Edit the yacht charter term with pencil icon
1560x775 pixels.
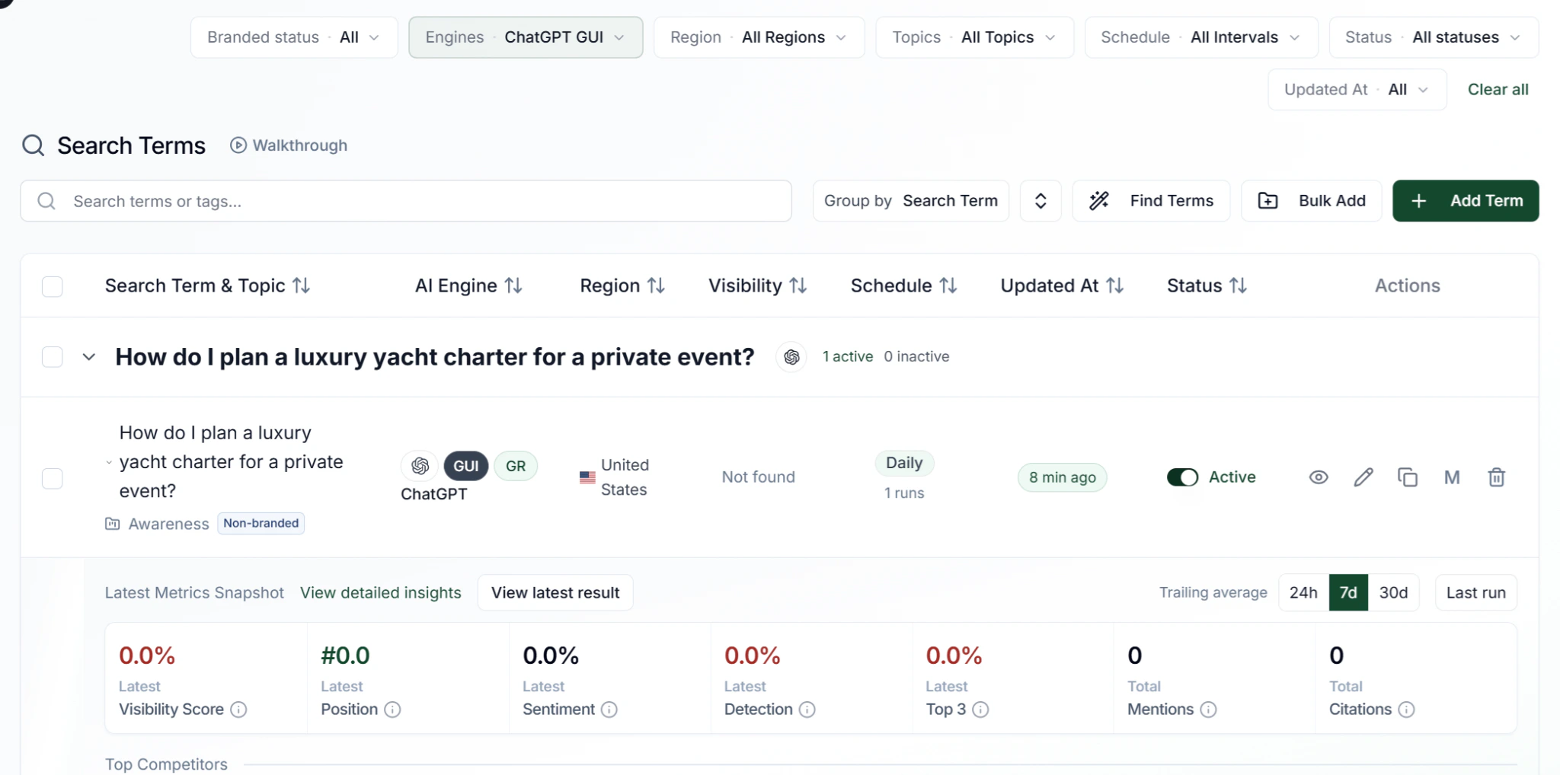1363,477
